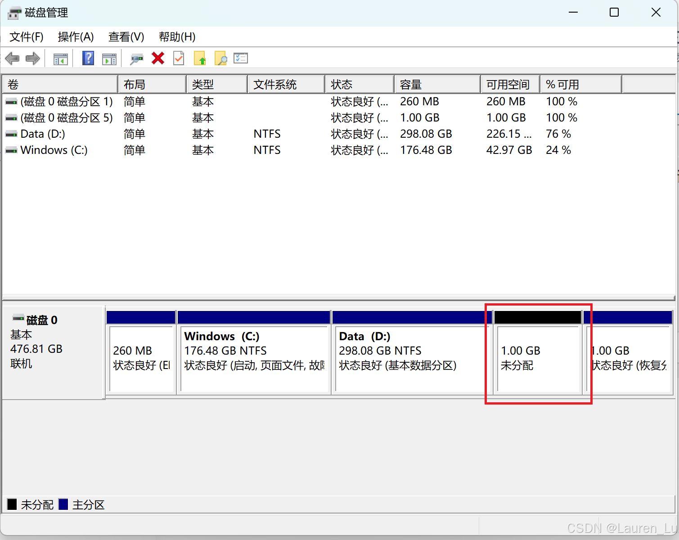The width and height of the screenshot is (679, 540).
Task: Open the 操作(A) menu
Action: pyautogui.click(x=76, y=37)
